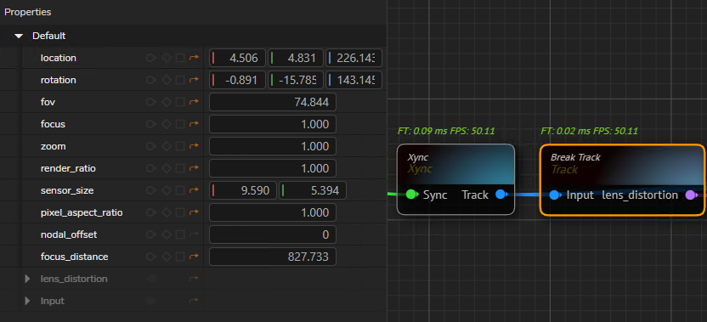Toggle the square checkbox in rotation row

(180, 80)
